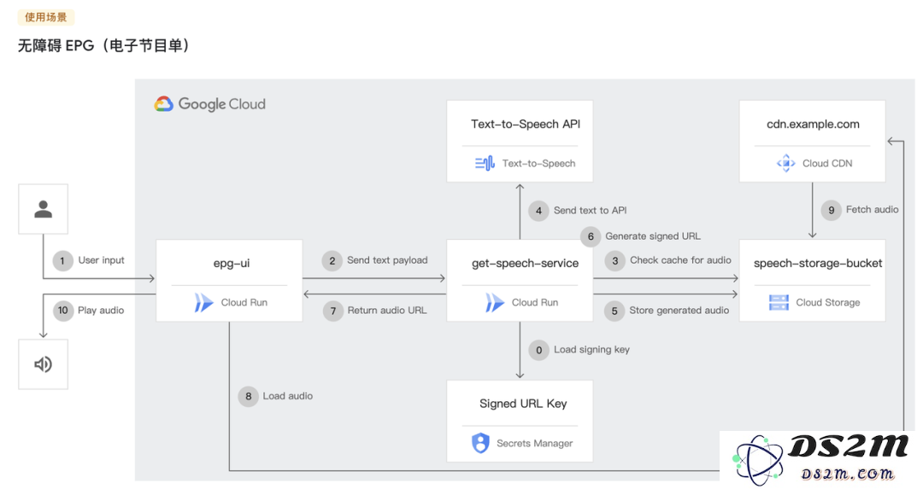Click the "Store generated audio" label

coord(679,311)
